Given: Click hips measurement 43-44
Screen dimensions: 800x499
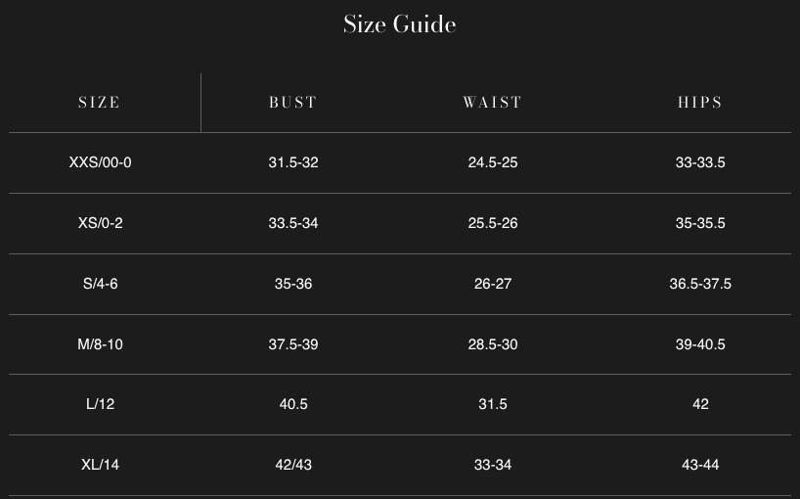Looking at the screenshot, I should pyautogui.click(x=700, y=465).
